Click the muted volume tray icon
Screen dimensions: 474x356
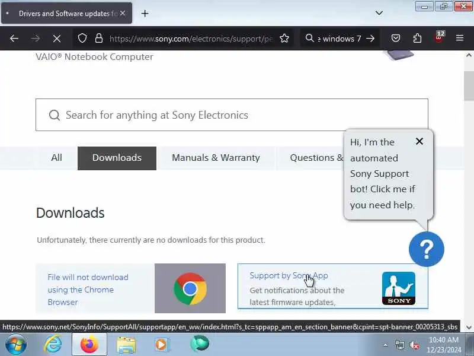pos(414,345)
